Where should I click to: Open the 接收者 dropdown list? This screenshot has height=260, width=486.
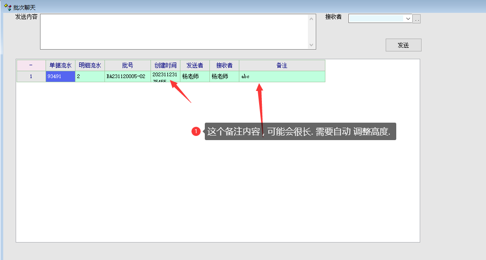tap(408, 19)
